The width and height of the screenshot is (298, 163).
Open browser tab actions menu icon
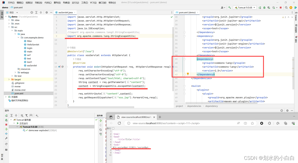[x=111, y=117]
